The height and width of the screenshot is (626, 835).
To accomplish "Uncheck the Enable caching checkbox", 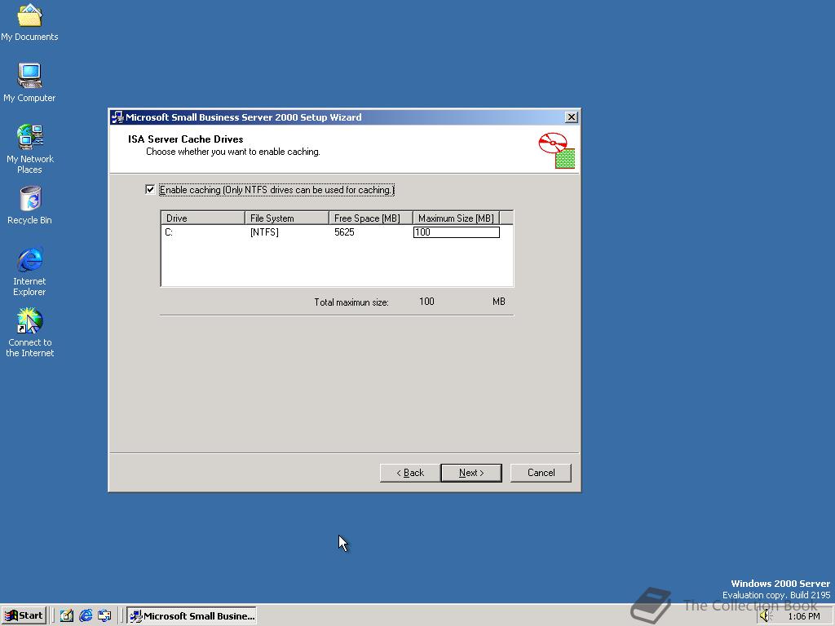I will click(x=150, y=189).
